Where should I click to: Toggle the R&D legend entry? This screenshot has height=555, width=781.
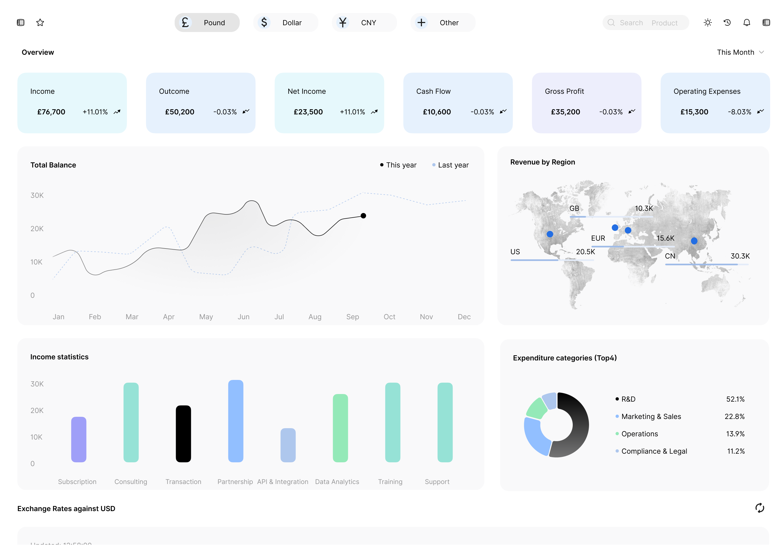(628, 399)
